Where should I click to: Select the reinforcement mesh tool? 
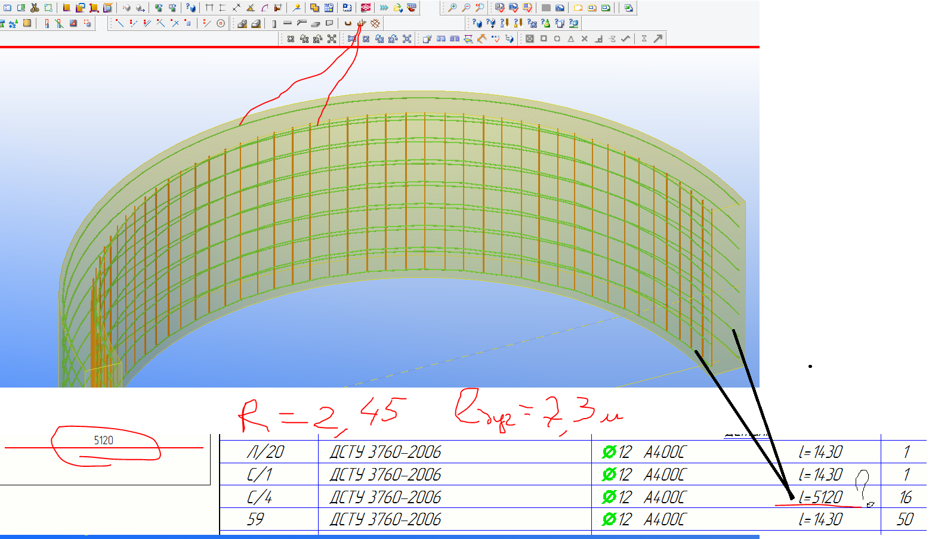375,23
